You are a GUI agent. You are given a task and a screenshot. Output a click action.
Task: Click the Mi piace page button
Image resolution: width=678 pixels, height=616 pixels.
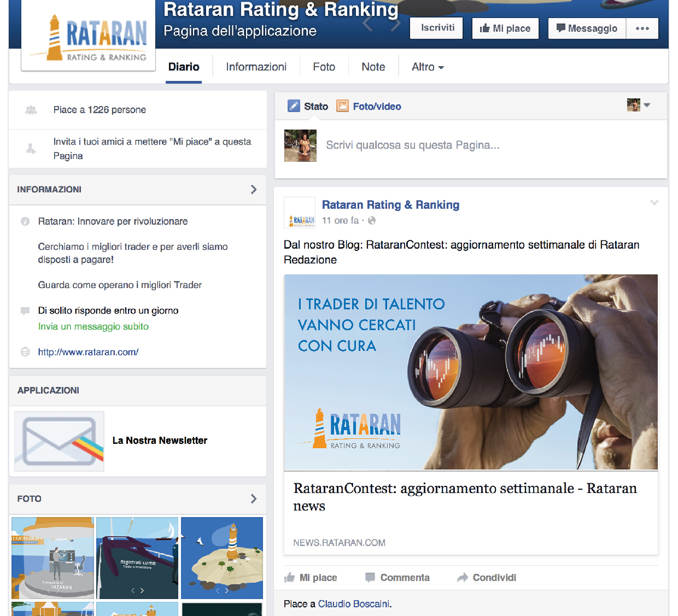click(505, 28)
